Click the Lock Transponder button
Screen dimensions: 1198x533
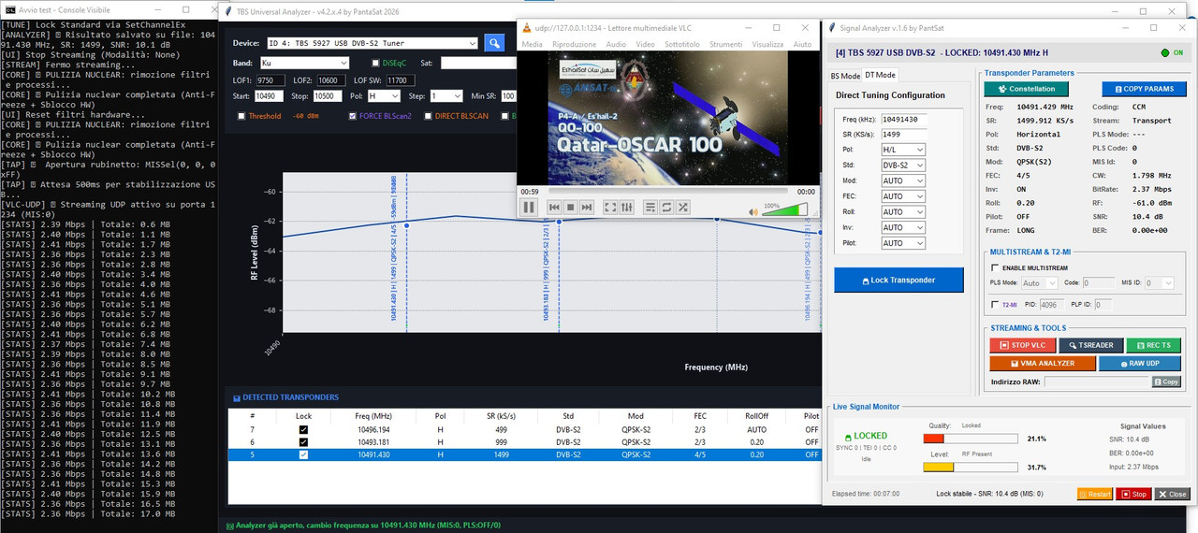(898, 281)
